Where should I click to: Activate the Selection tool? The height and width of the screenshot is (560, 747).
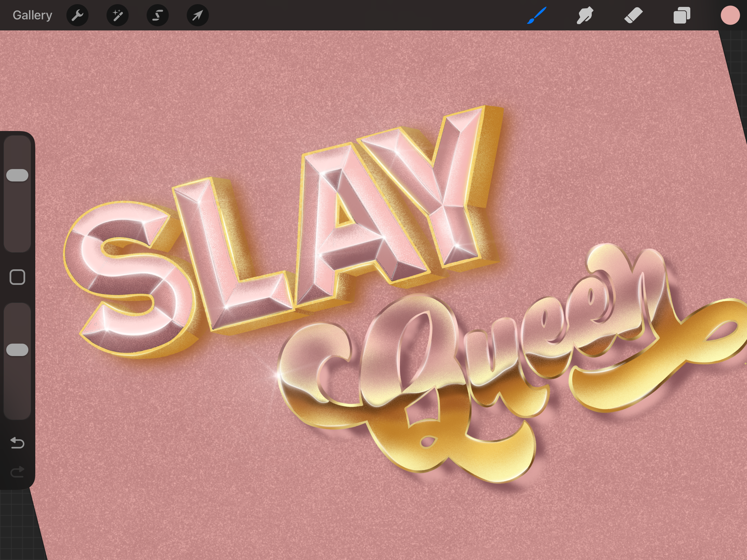coord(158,15)
